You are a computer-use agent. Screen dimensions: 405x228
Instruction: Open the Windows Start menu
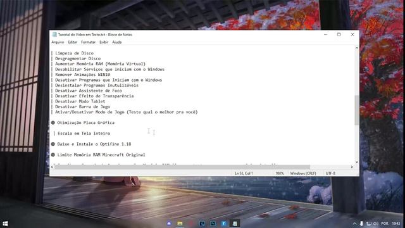click(x=5, y=224)
